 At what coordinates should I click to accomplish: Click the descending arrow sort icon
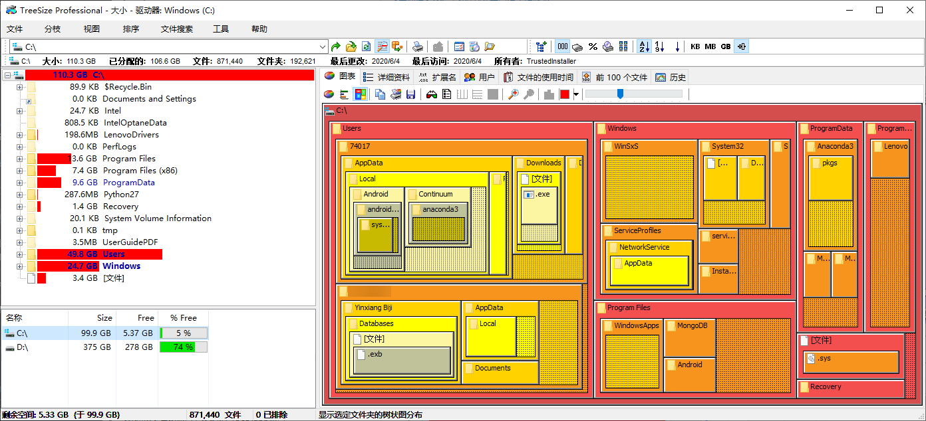click(x=677, y=46)
